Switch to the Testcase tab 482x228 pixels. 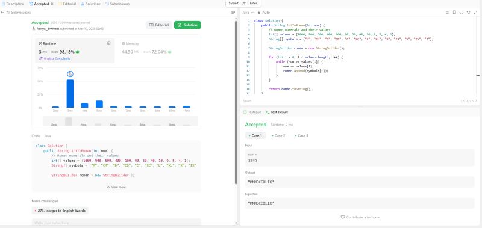pos(252,112)
